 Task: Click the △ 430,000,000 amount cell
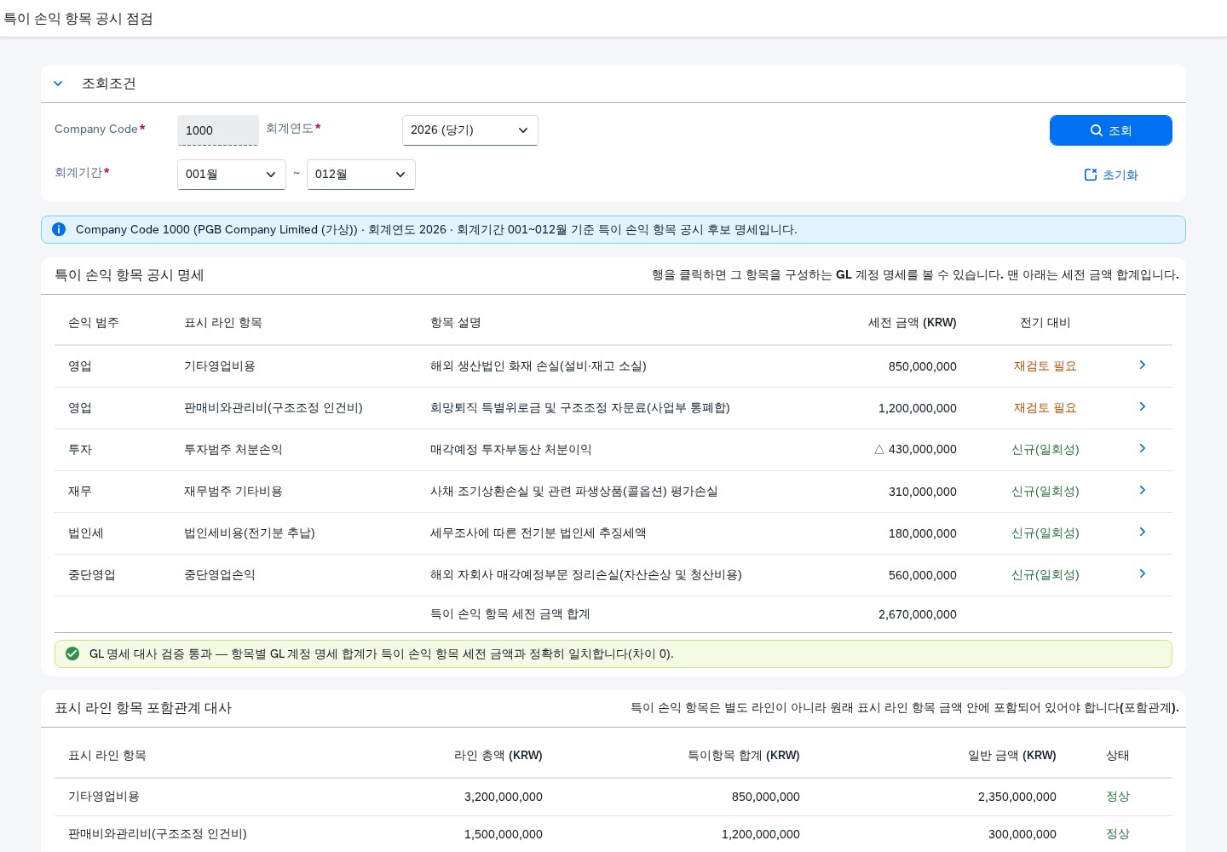(916, 450)
